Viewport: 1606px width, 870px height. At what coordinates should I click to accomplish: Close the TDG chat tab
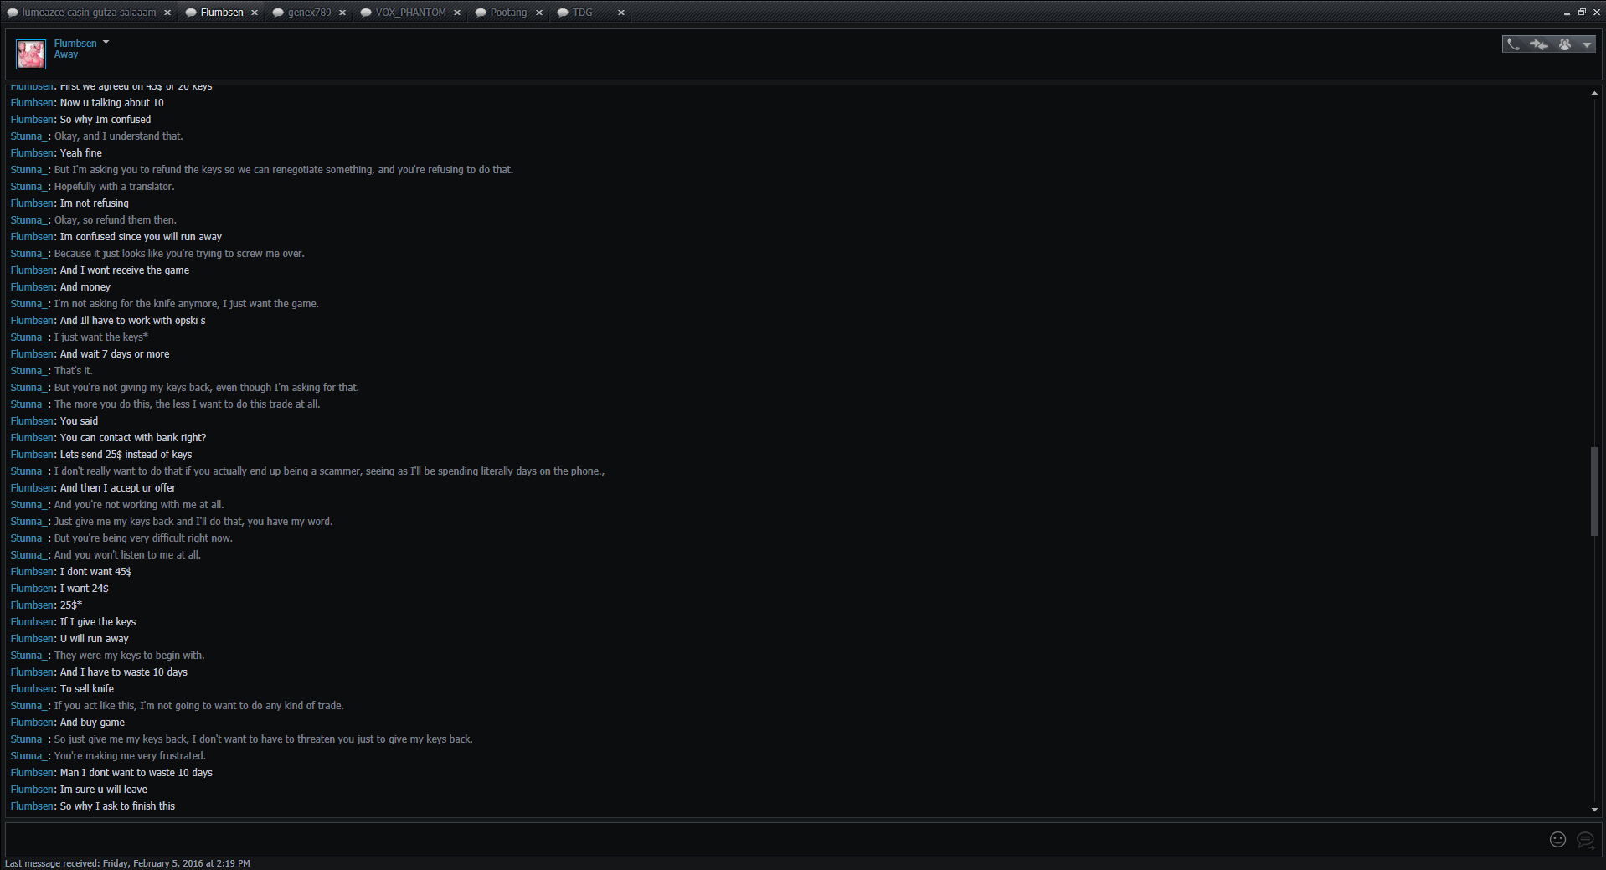pos(621,13)
